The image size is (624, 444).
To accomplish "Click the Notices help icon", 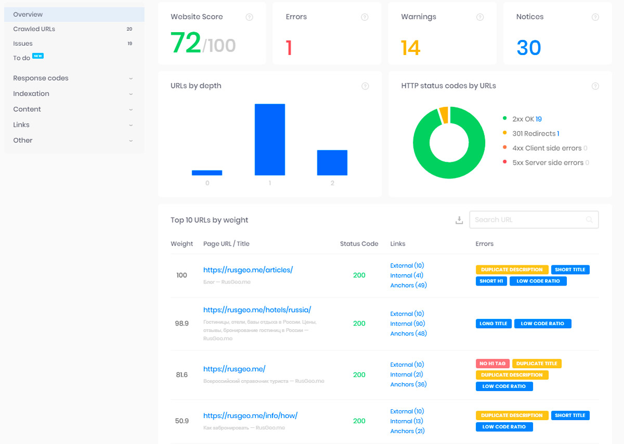I will click(x=595, y=17).
